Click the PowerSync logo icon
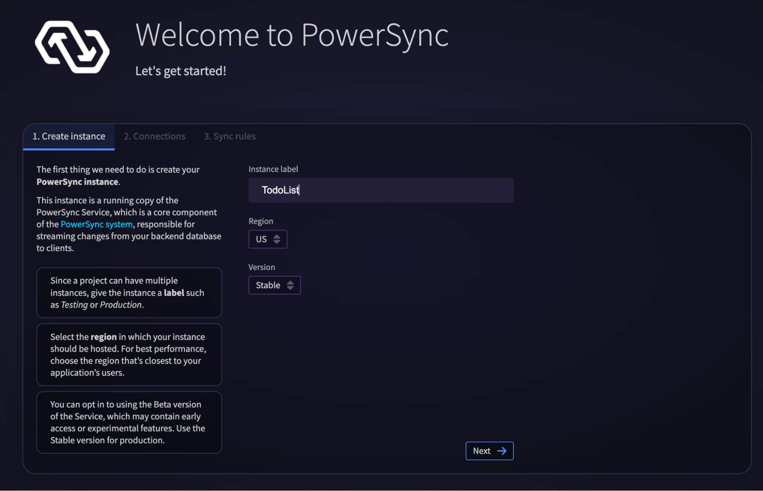763x491 pixels. [x=72, y=47]
